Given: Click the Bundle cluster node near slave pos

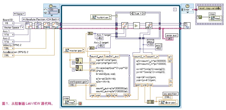Looking at the screenshot, I should [x=150, y=102].
